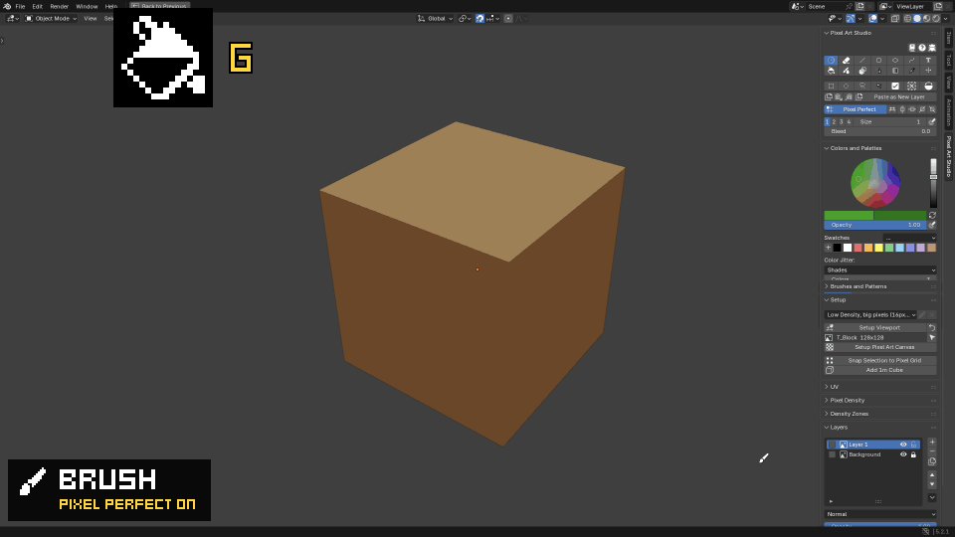Choose the Rectangular selection tool
Screen dimensions: 955x537
[831, 86]
